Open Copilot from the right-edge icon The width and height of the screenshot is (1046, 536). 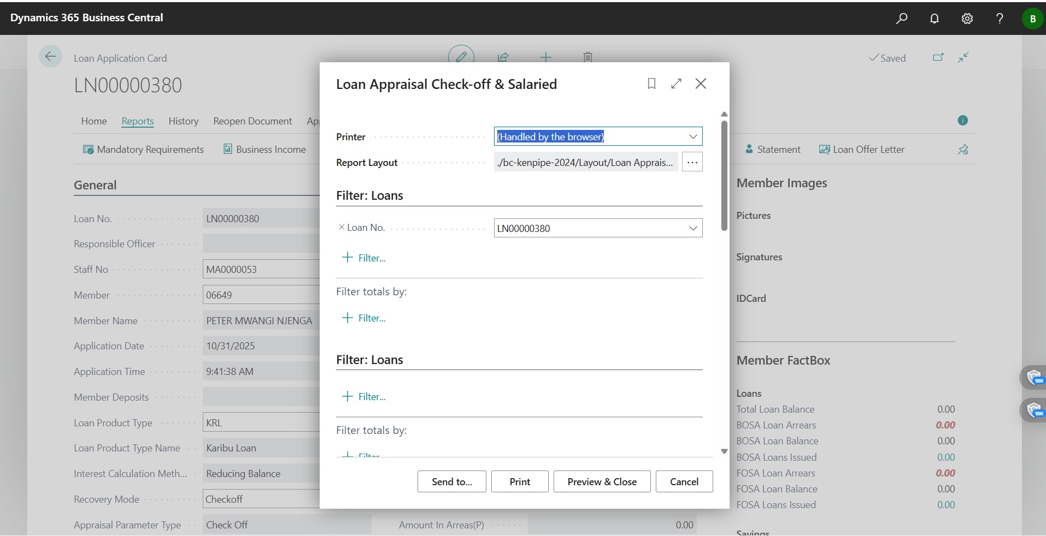1035,377
